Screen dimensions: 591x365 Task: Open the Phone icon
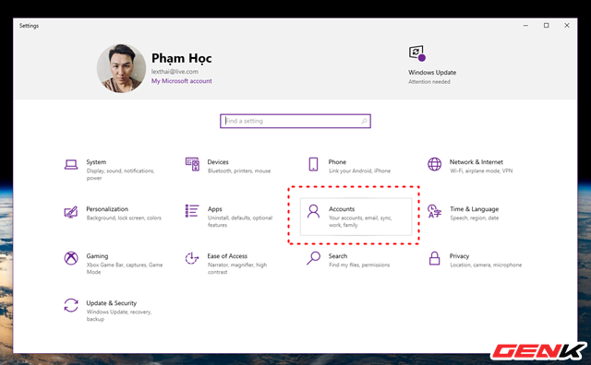coord(313,164)
